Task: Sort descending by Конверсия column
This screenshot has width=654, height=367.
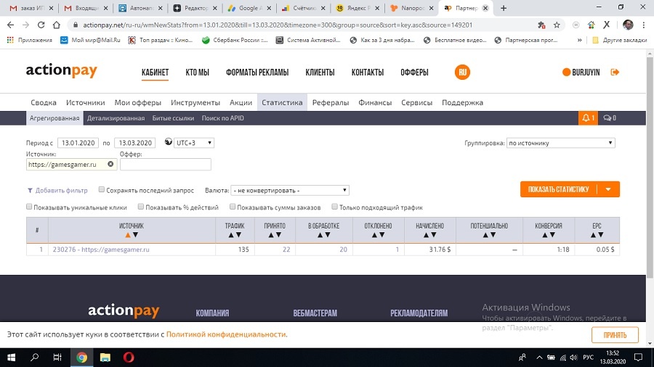Action: point(553,235)
